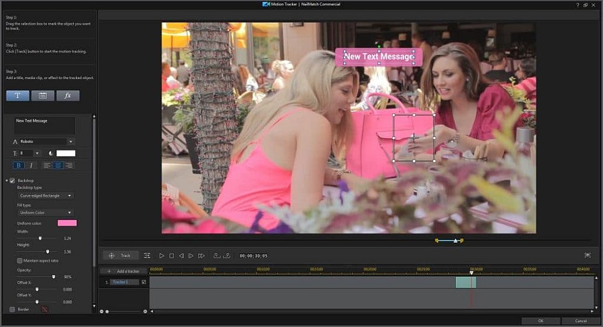Adjust the backdrop Height slider handle
The width and height of the screenshot is (603, 327).
pyautogui.click(x=48, y=252)
